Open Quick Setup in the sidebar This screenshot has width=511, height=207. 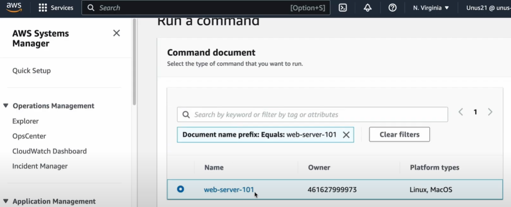31,71
